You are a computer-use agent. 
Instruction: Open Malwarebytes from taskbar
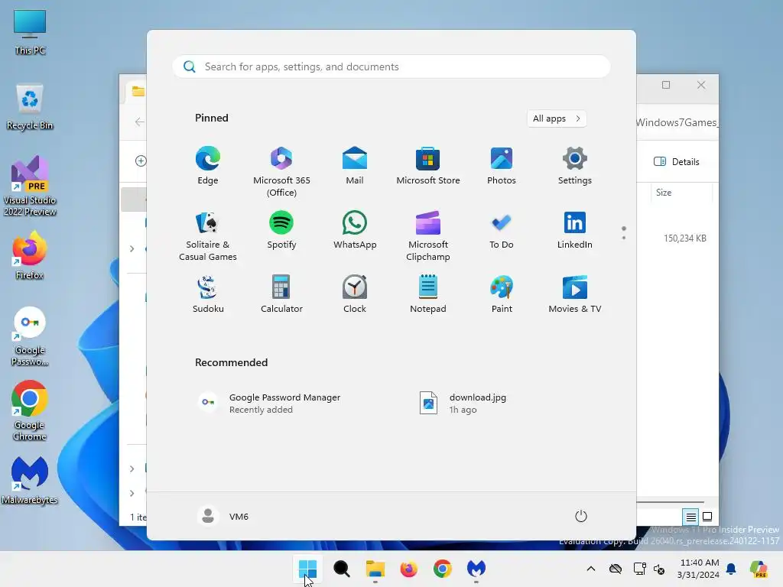click(476, 569)
